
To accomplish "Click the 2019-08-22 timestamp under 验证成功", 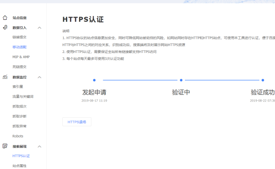I will (262, 101).
